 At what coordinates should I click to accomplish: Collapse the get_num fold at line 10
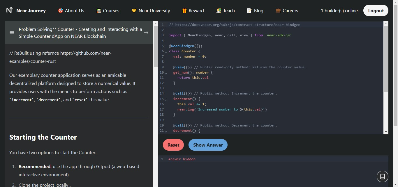click(166, 73)
